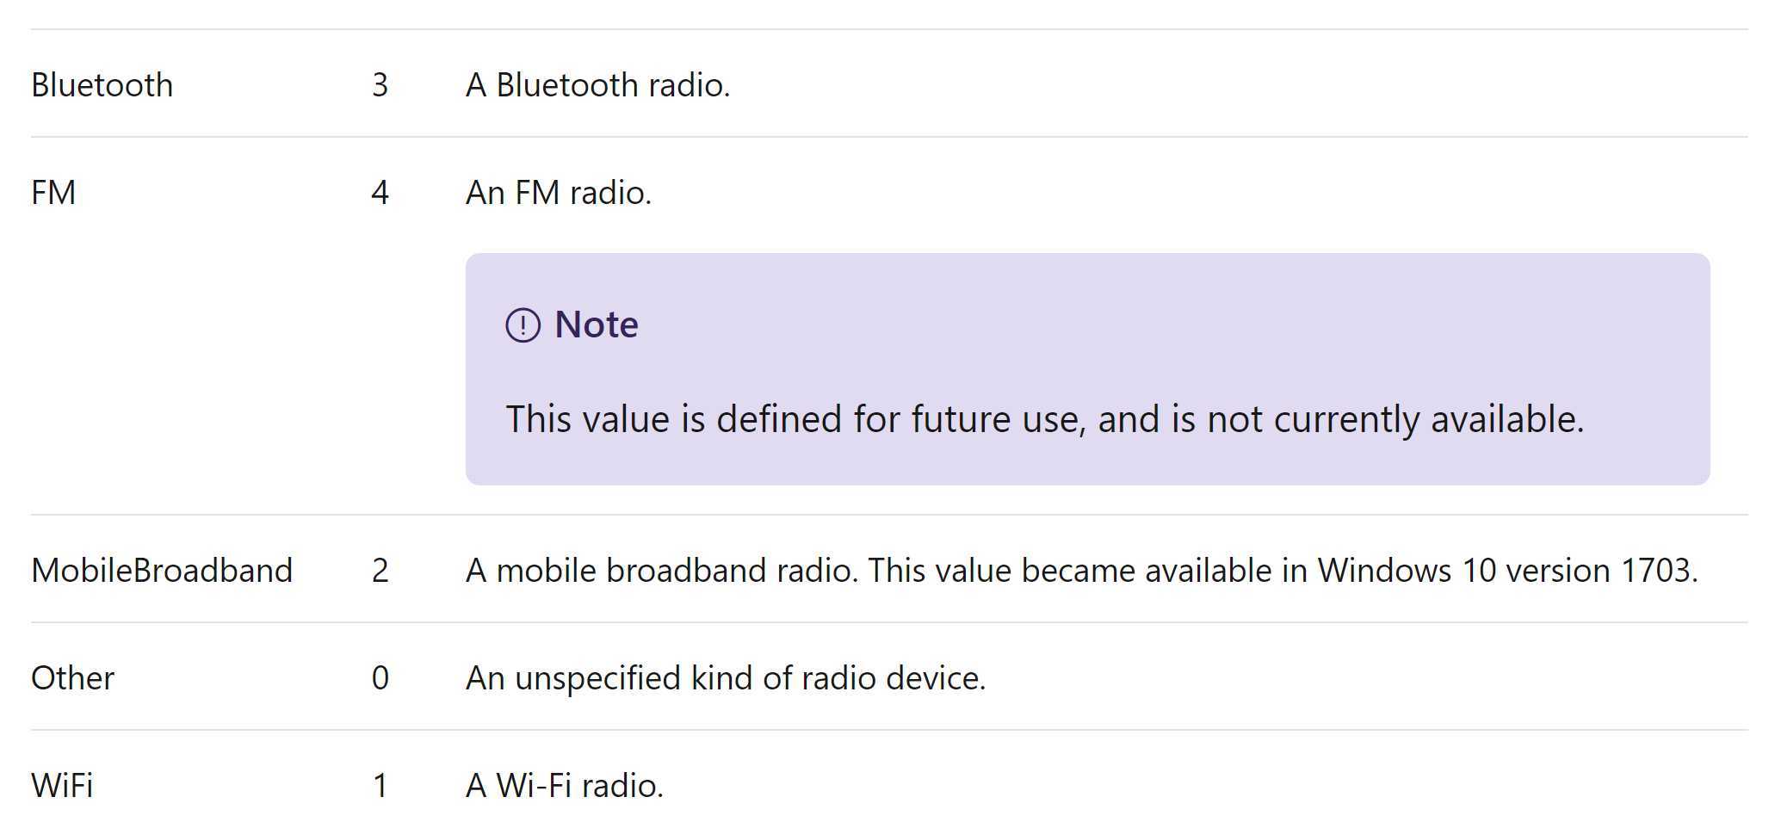Click the Note heading text

596,324
